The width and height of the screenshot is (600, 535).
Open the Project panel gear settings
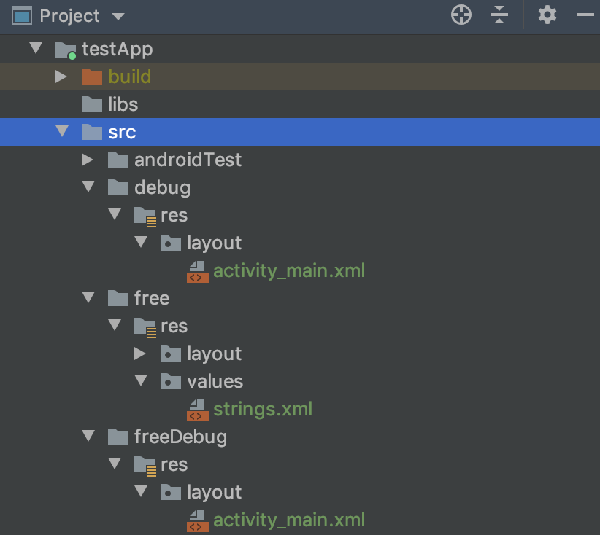547,15
